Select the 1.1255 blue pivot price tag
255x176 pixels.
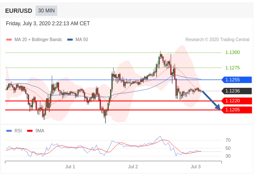(x=237, y=80)
